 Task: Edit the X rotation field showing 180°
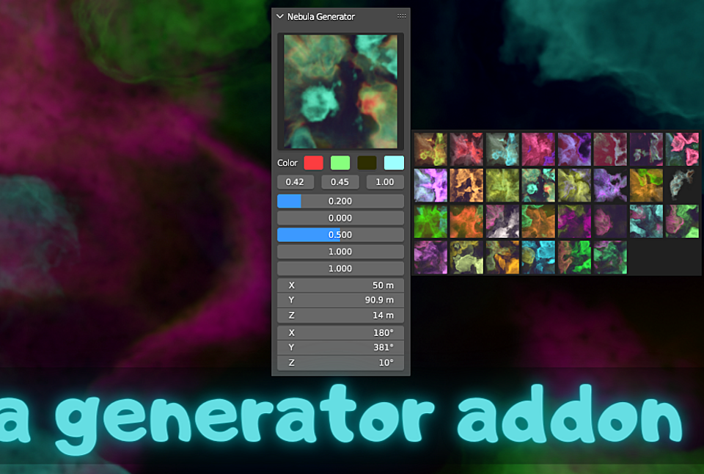340,332
